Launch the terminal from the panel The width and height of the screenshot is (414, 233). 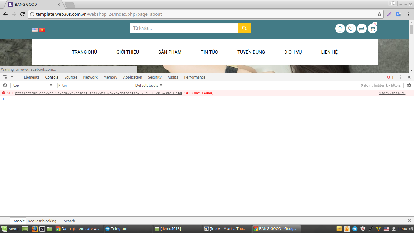[x=42, y=229]
